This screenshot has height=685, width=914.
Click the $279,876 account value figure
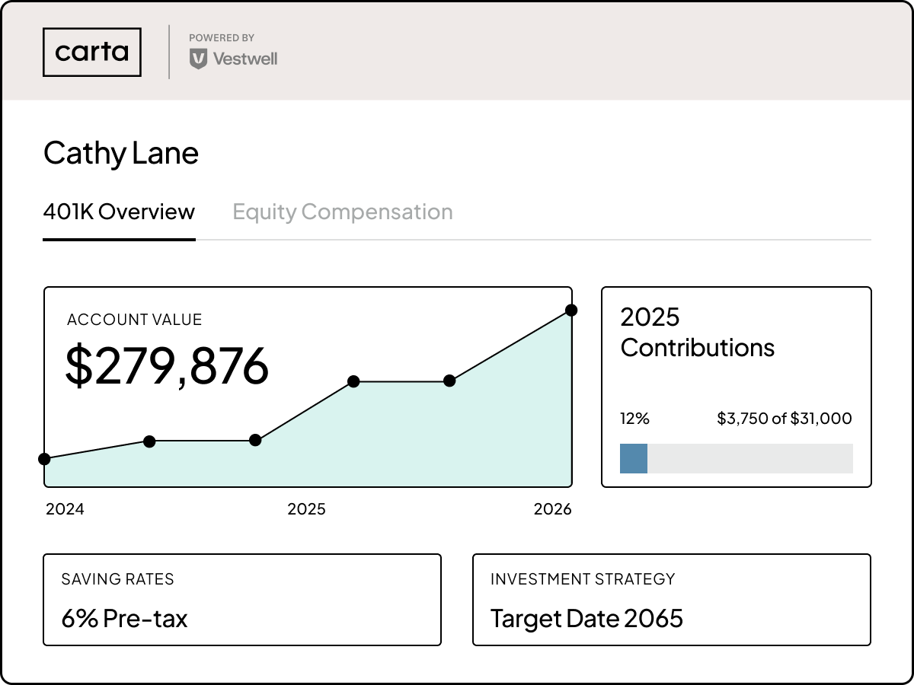(x=168, y=367)
